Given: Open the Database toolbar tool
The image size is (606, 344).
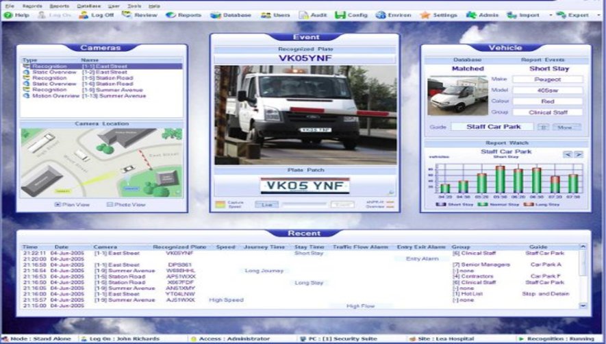Looking at the screenshot, I should click(x=230, y=14).
